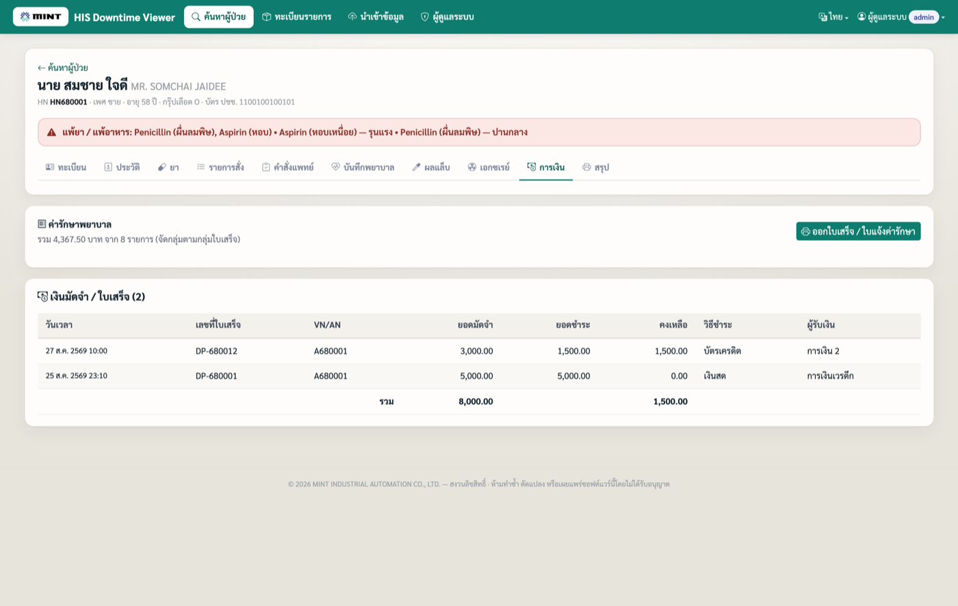Screen dimensions: 958x606
Task: Click the วันเวลา column header
Action: pyautogui.click(x=59, y=325)
